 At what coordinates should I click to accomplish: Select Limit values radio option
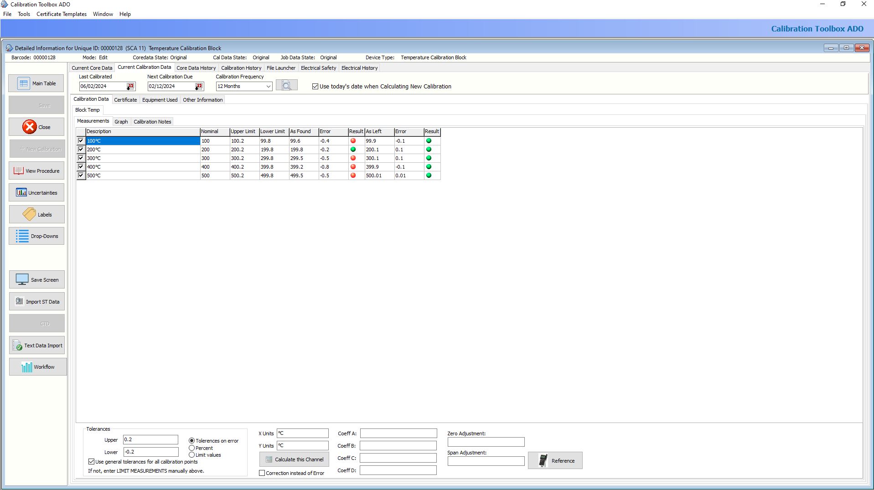(x=191, y=455)
